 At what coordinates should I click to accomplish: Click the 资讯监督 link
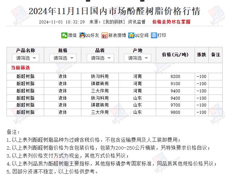[x=136, y=22]
